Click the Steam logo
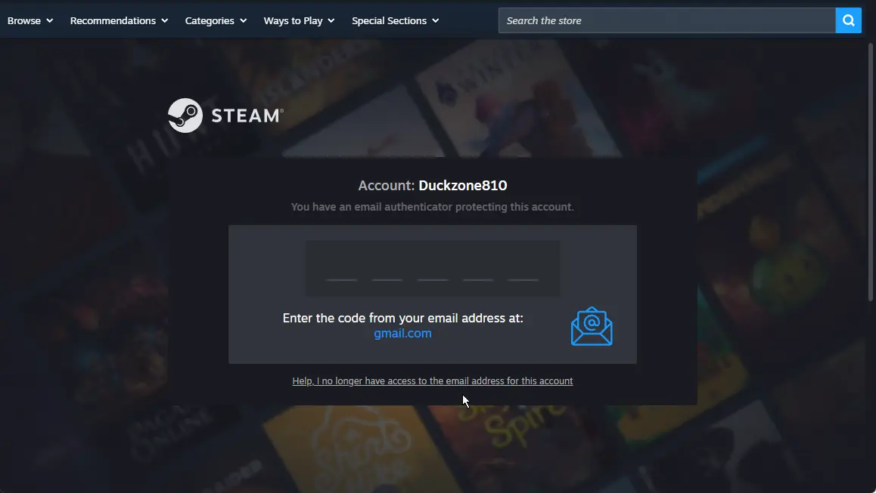 tap(225, 116)
